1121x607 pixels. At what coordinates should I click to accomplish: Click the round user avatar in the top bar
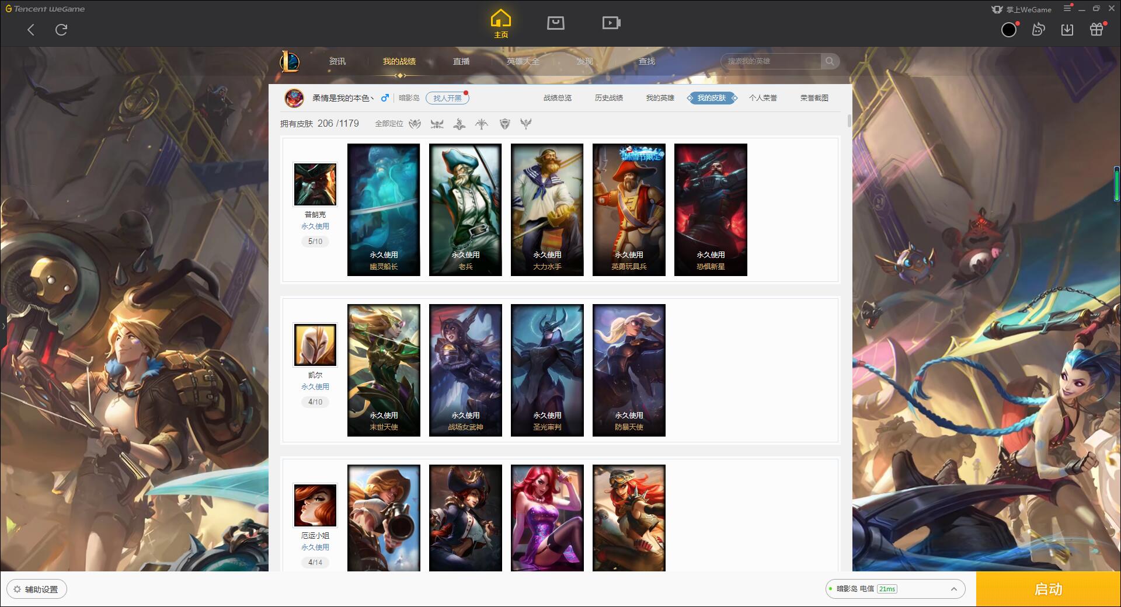(1009, 30)
